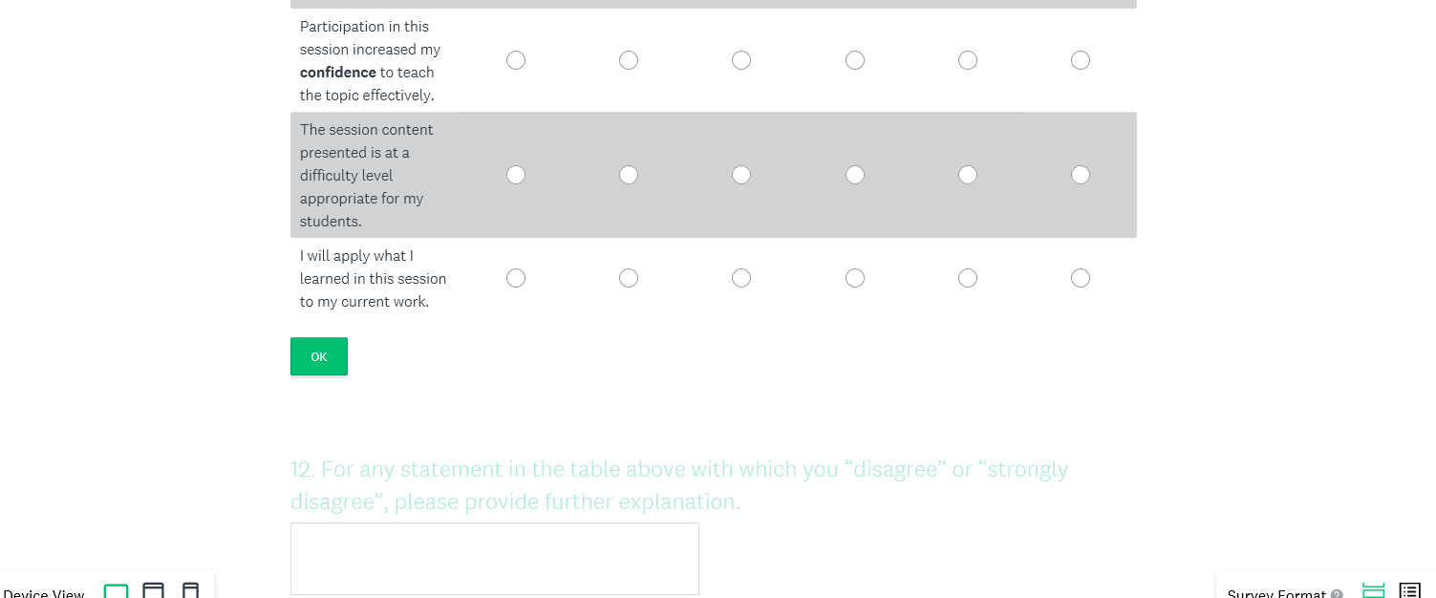Select first radio option for 'apply what I learned'

point(516,278)
